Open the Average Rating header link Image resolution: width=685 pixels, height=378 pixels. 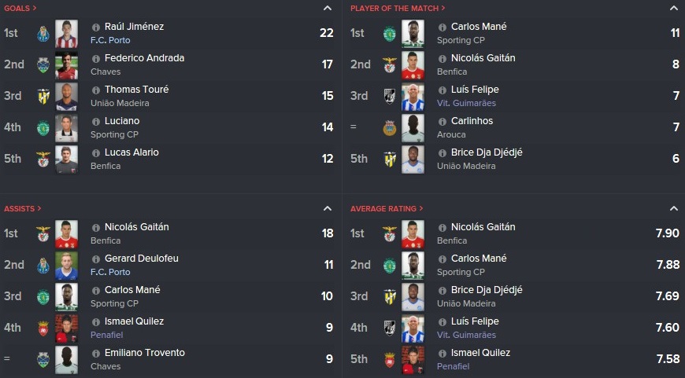click(387, 209)
